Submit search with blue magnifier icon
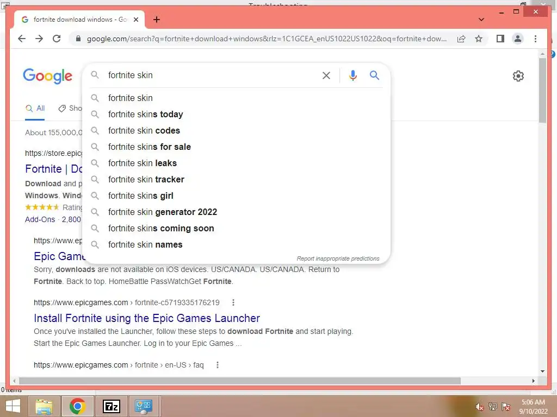This screenshot has height=417, width=557. click(x=374, y=75)
